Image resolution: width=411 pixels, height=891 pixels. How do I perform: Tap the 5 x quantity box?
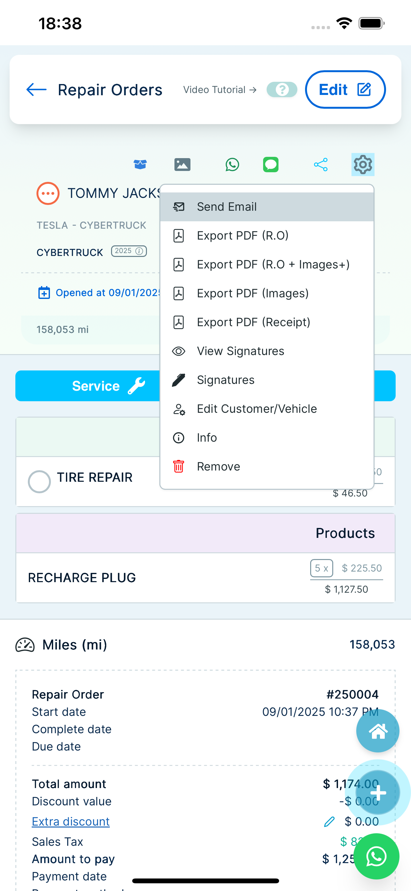[x=321, y=568]
